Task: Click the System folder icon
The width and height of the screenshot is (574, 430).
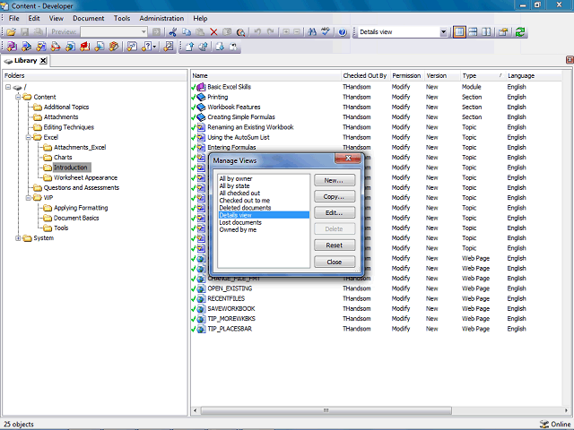Action: (x=27, y=238)
